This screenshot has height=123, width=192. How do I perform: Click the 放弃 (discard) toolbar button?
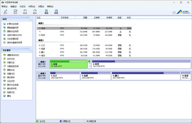[x=15, y=12]
